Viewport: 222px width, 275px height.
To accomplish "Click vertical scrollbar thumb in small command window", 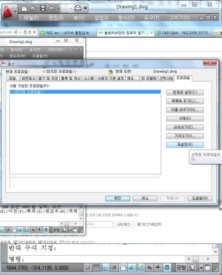I will (x=81, y=213).
